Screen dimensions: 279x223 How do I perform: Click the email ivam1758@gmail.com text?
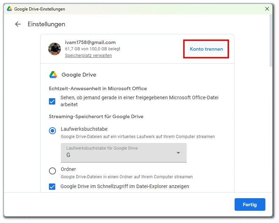click(90, 43)
